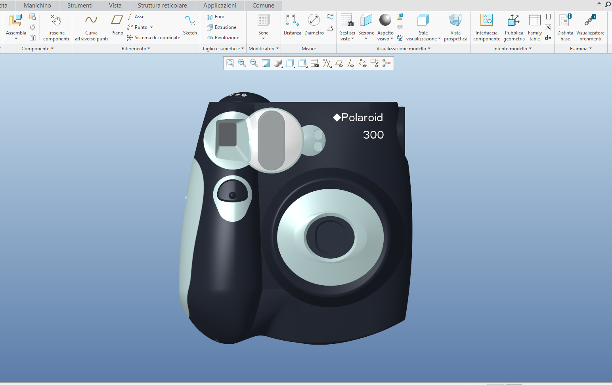Open the shaded display style dropdown

click(x=278, y=63)
